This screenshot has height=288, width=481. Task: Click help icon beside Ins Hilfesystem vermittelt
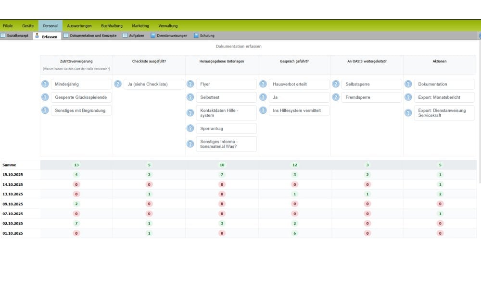[x=263, y=110]
